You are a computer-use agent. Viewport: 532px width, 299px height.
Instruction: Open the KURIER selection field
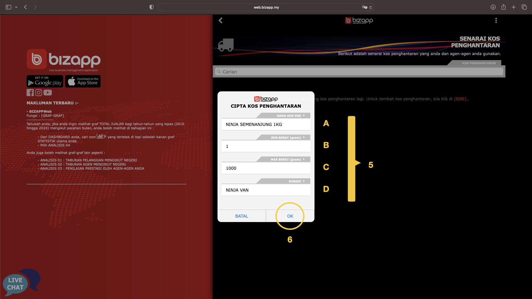click(266, 190)
